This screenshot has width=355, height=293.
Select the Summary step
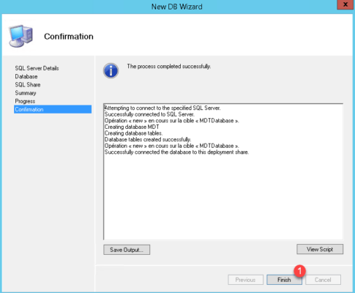coord(26,93)
